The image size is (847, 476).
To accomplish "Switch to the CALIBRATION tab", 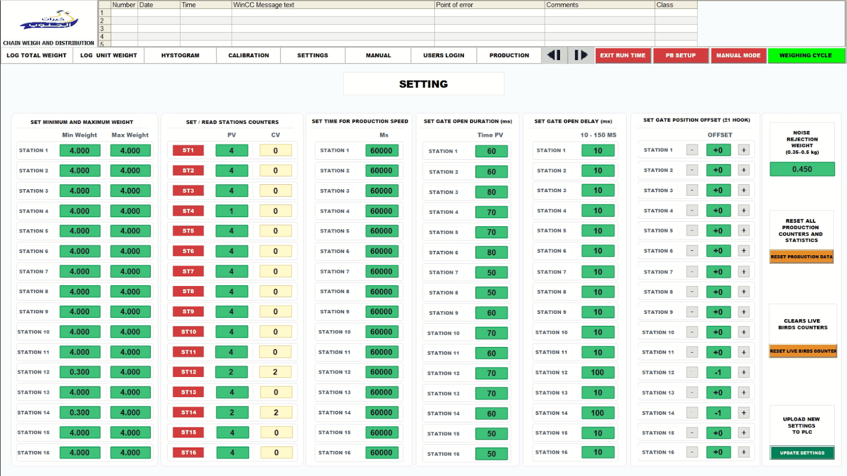I will click(x=248, y=56).
